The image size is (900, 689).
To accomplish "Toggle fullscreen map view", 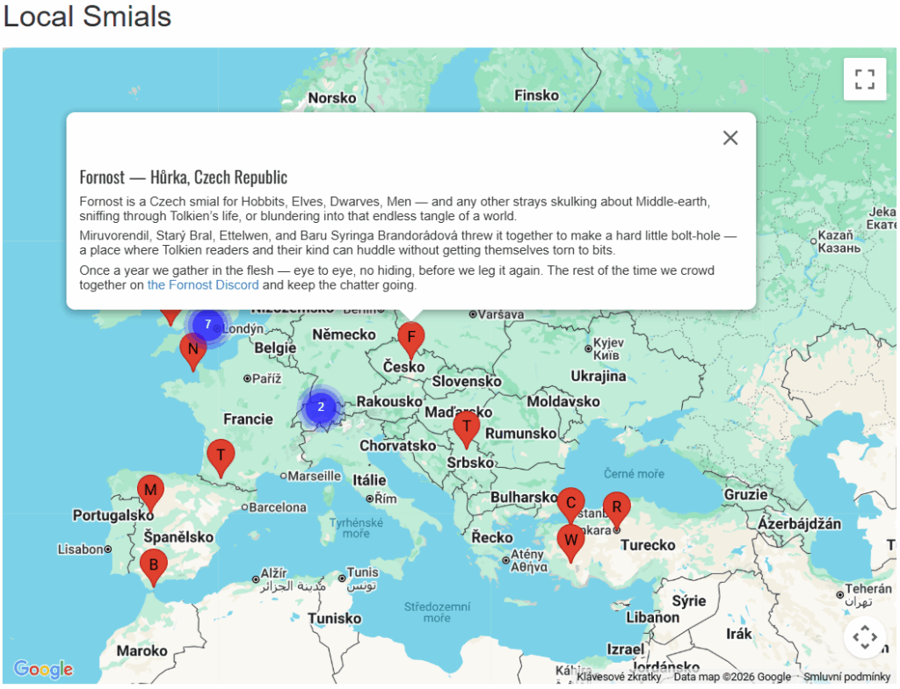I will click(865, 80).
